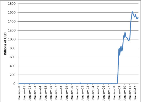Select the Billions of USD axis title
This screenshot has width=141, height=102.
5,44
